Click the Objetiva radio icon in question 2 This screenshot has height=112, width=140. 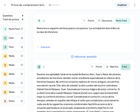(107, 67)
